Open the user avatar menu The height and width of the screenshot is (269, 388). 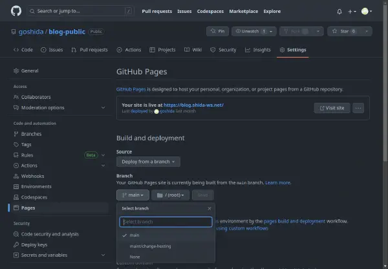[367, 11]
